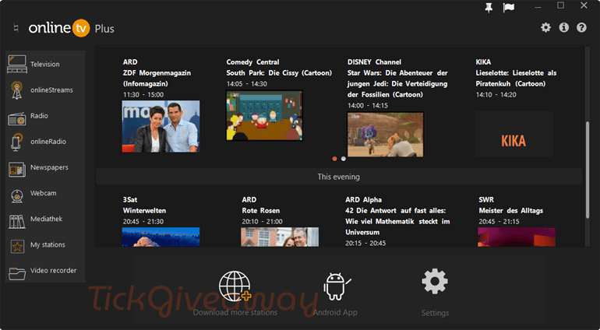Collapse sidebar with icon left of logo
Image resolution: width=600 pixels, height=330 pixels.
[x=16, y=28]
